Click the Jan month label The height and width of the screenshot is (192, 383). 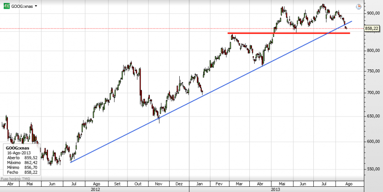pyautogui.click(x=200, y=184)
